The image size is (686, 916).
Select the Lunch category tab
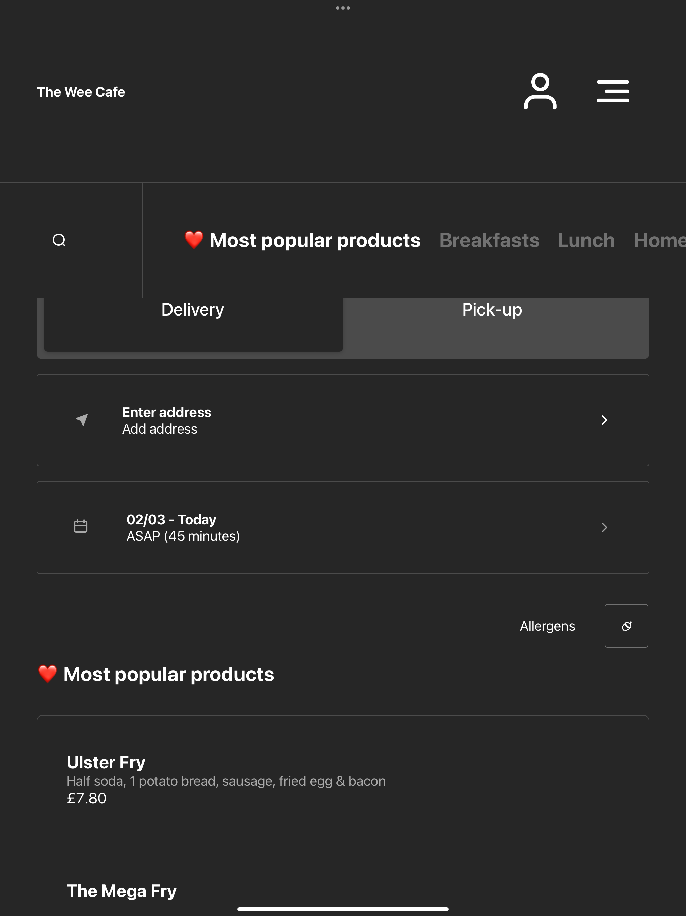pyautogui.click(x=586, y=240)
